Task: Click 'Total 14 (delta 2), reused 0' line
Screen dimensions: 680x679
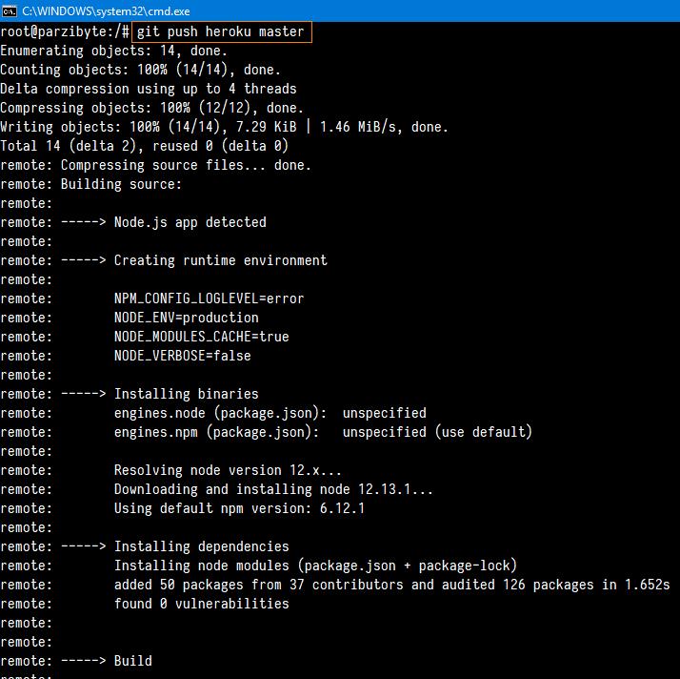Action: tap(145, 146)
